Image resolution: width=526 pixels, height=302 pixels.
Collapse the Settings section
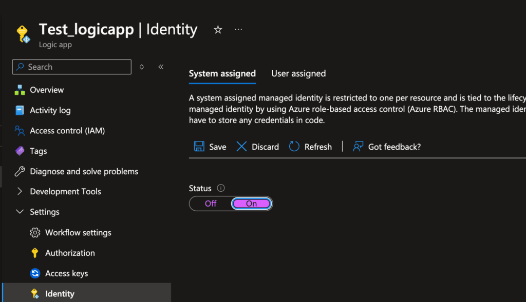20,212
